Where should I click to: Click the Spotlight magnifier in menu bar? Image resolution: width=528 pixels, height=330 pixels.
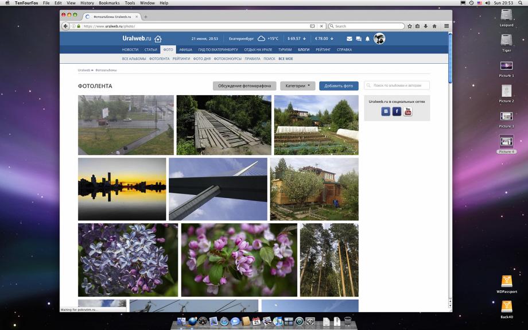pos(521,3)
